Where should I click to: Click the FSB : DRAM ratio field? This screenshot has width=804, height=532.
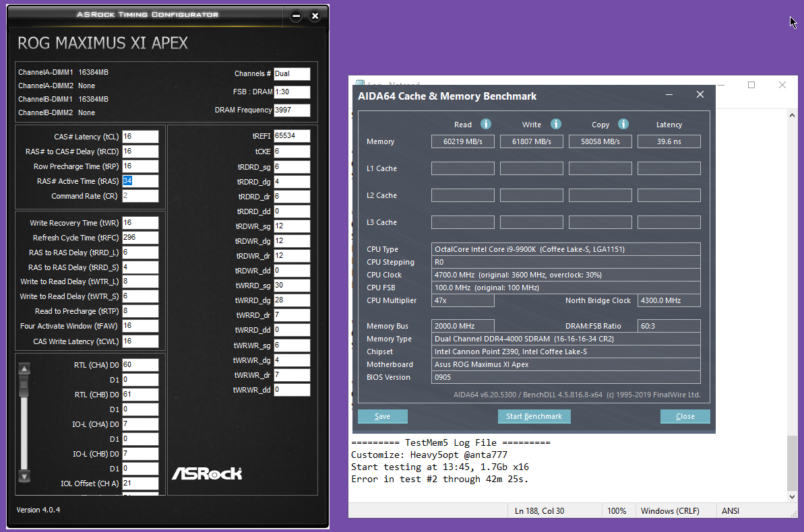[x=292, y=92]
